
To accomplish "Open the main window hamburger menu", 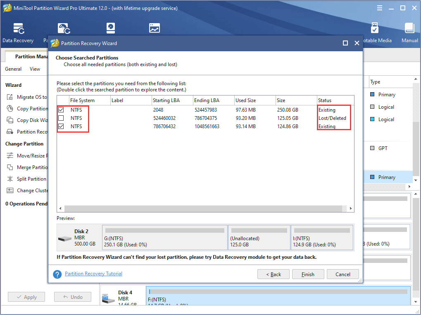I will [380, 8].
